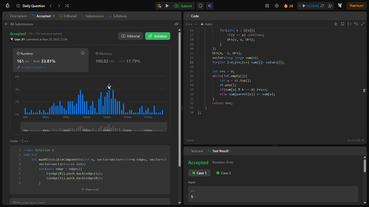
Task: Select the runtime distribution range slider
Action: (x=90, y=127)
